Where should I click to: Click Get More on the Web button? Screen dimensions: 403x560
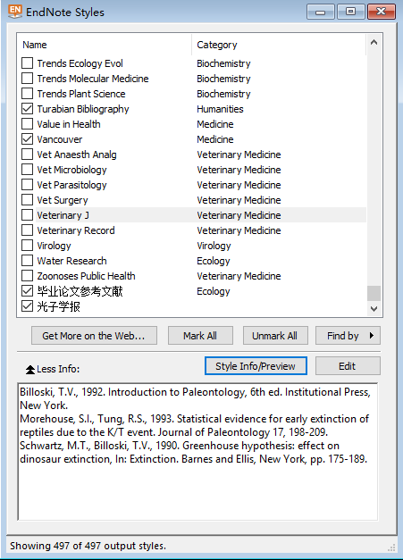(94, 335)
